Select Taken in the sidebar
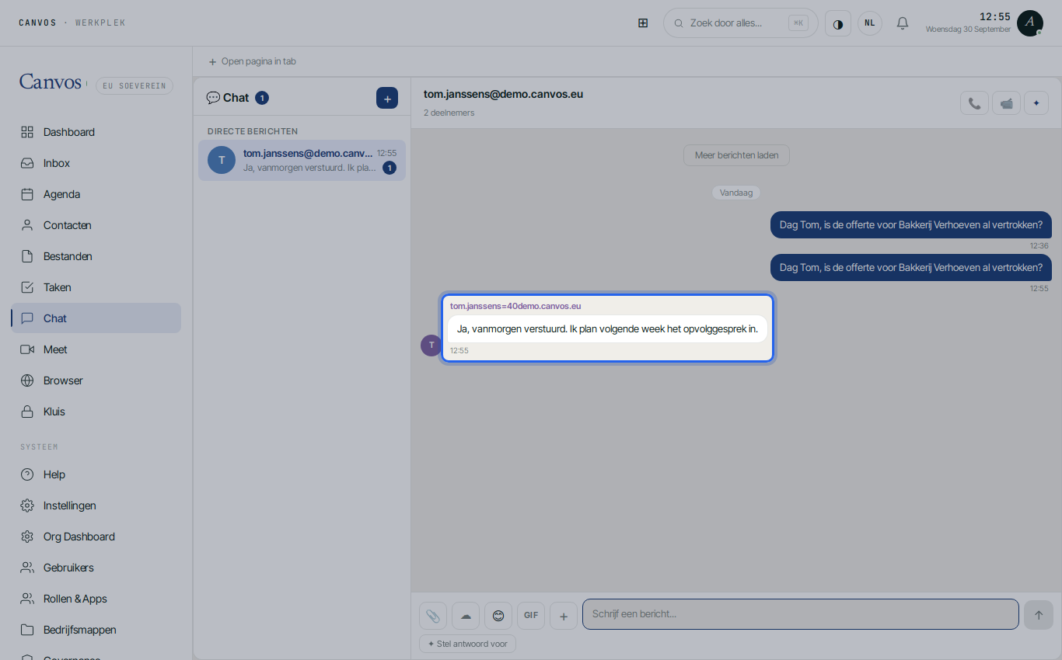 [x=96, y=287]
